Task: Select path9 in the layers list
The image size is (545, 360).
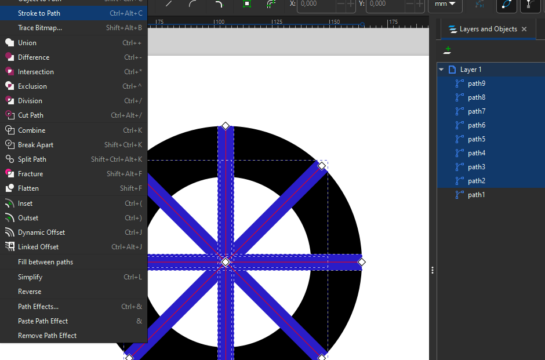Action: pos(490,83)
